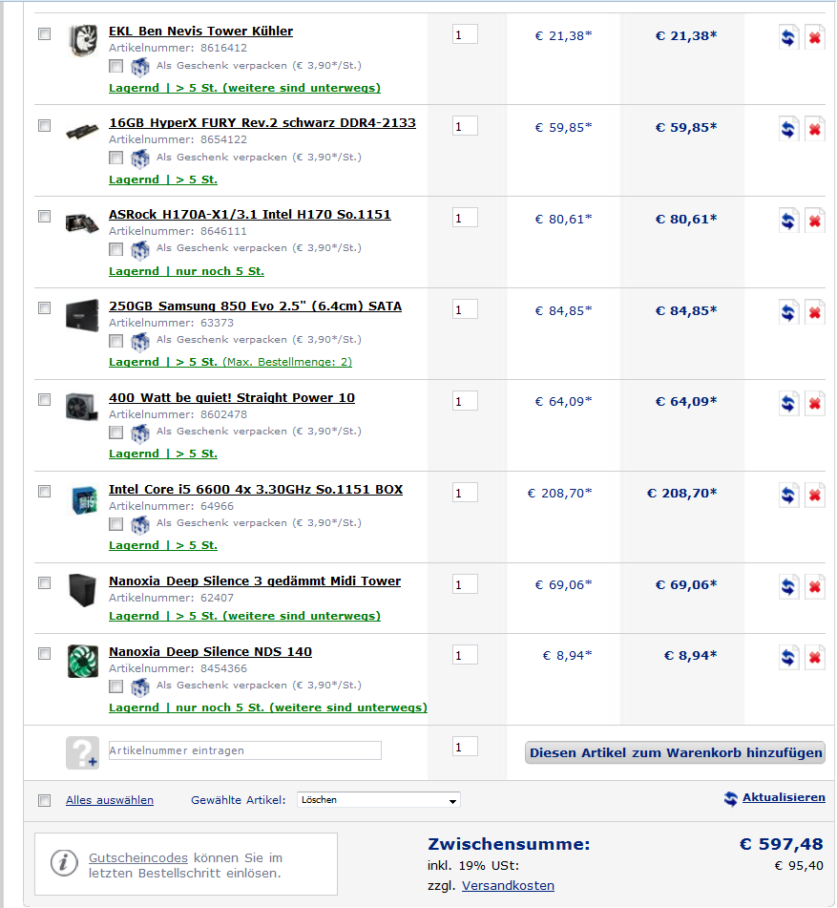Open EKL Ben Nevis Tower Kühler product link
Image resolution: width=837 pixels, height=908 pixels.
(x=200, y=32)
